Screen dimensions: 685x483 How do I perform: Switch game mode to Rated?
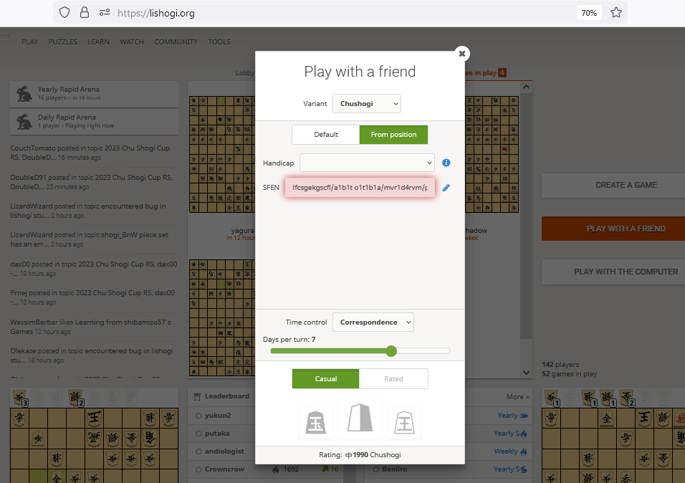click(393, 378)
